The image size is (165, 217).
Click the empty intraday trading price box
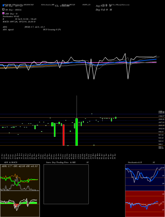coord(66,184)
